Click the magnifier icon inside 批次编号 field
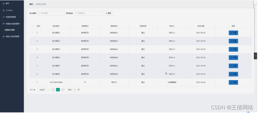 tap(40, 13)
